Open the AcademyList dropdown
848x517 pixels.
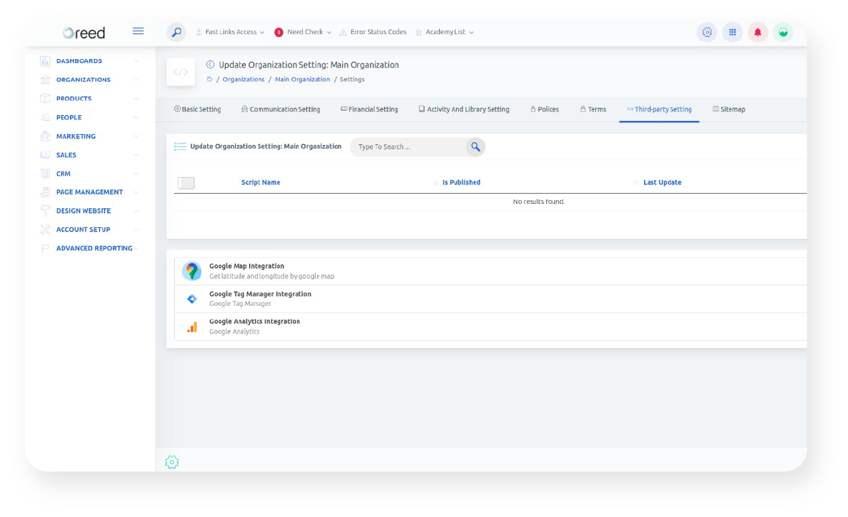coord(445,32)
